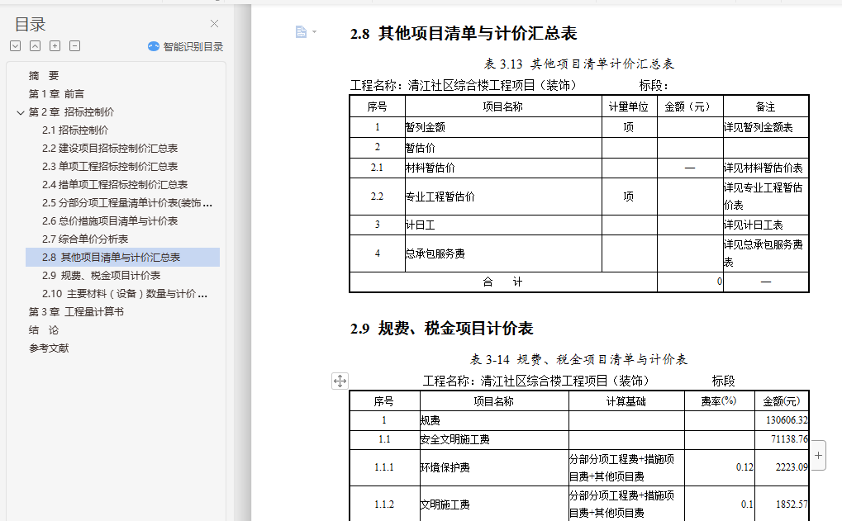Click the plus button at table right edge
This screenshot has height=521, width=842.
click(818, 456)
